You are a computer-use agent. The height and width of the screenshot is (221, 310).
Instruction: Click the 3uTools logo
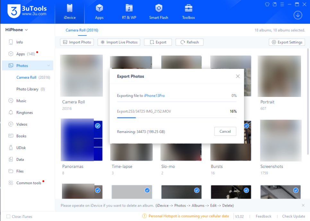click(27, 11)
